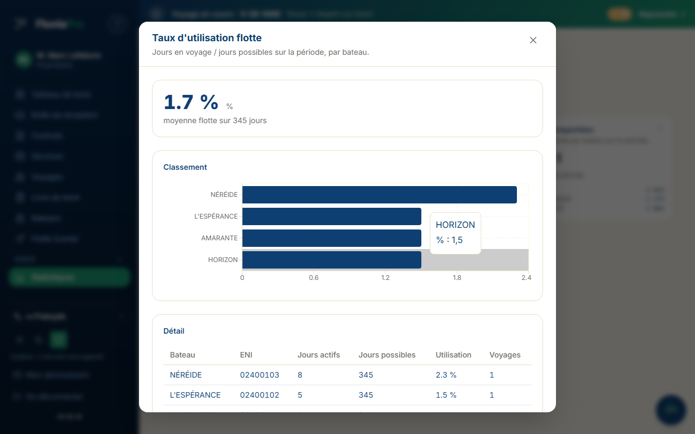Click the L'ESPÉRANCE bar in the Classement chart
The width and height of the screenshot is (695, 434).
click(x=332, y=216)
